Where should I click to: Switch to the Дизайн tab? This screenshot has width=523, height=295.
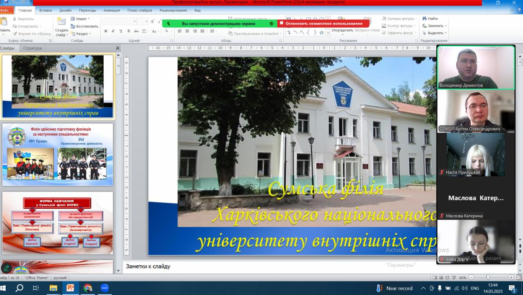65,10
